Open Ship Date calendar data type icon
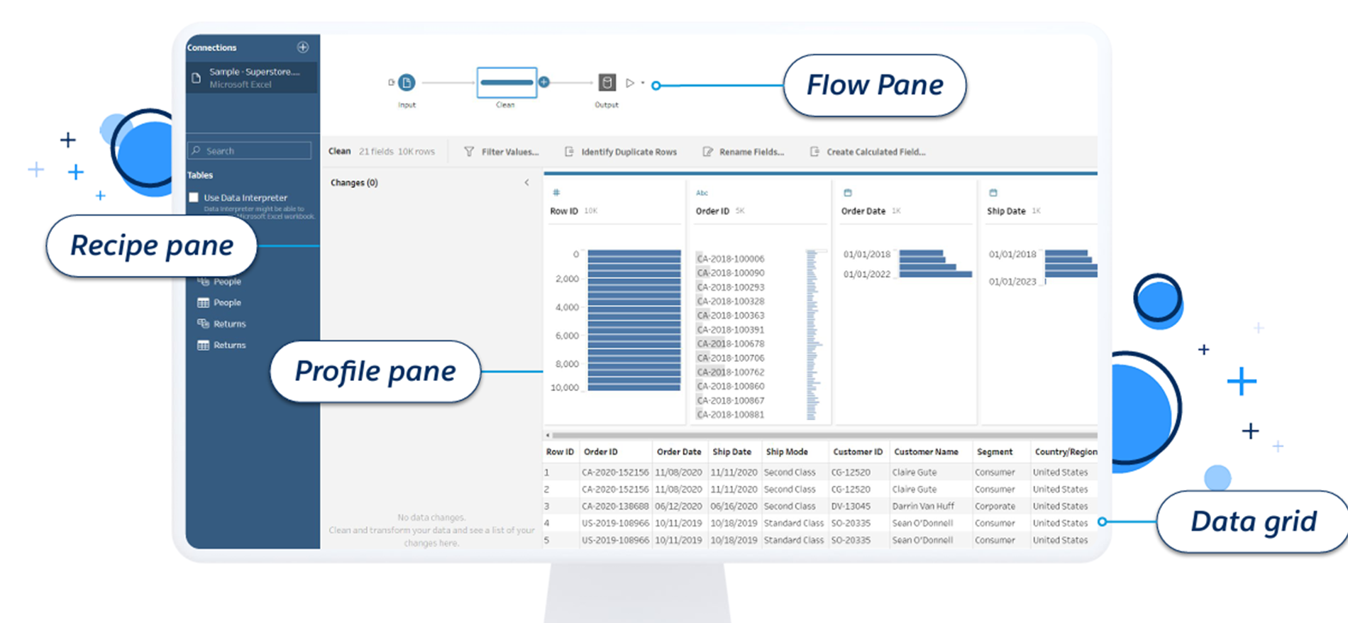Screen dimensions: 1348x623 pos(993,192)
